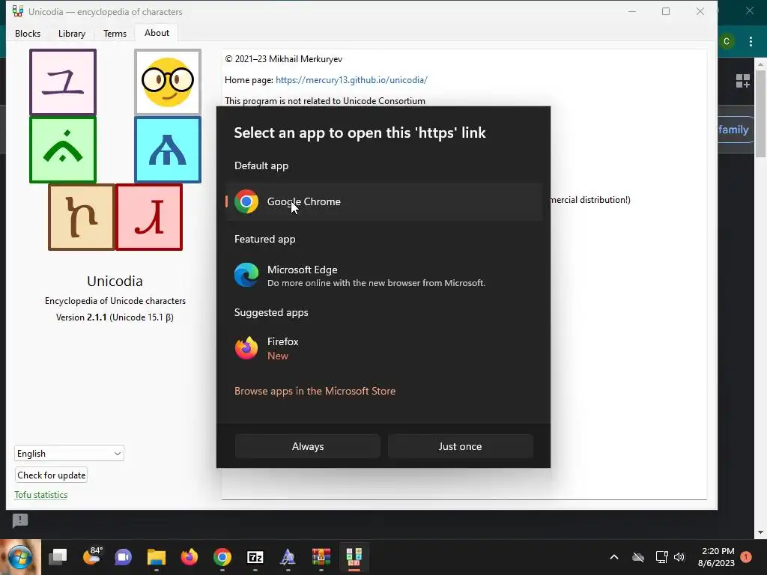Open the blue letter A app in taskbar
This screenshot has width=767, height=575.
(288, 557)
